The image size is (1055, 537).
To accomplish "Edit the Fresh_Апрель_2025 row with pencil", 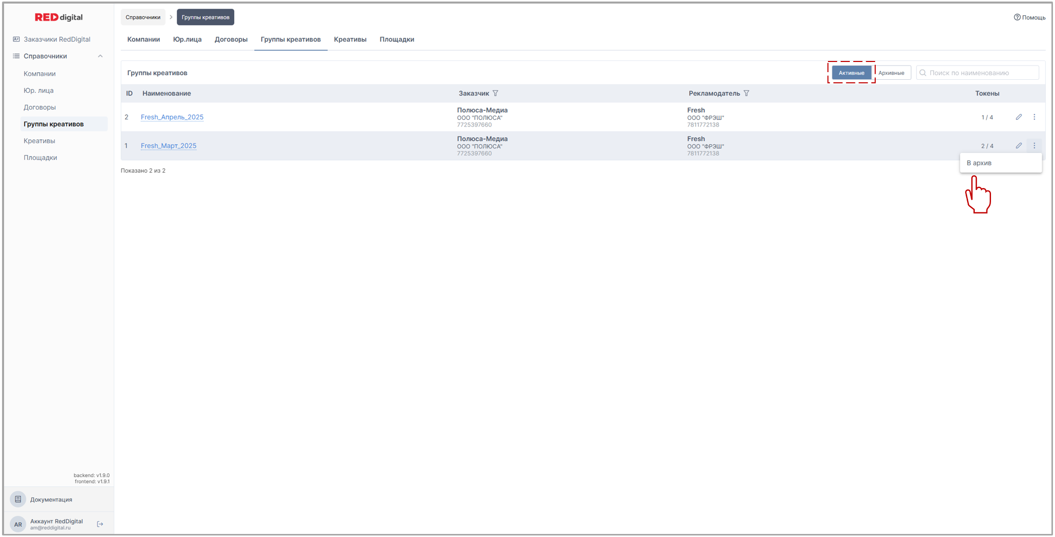I will [x=1019, y=117].
